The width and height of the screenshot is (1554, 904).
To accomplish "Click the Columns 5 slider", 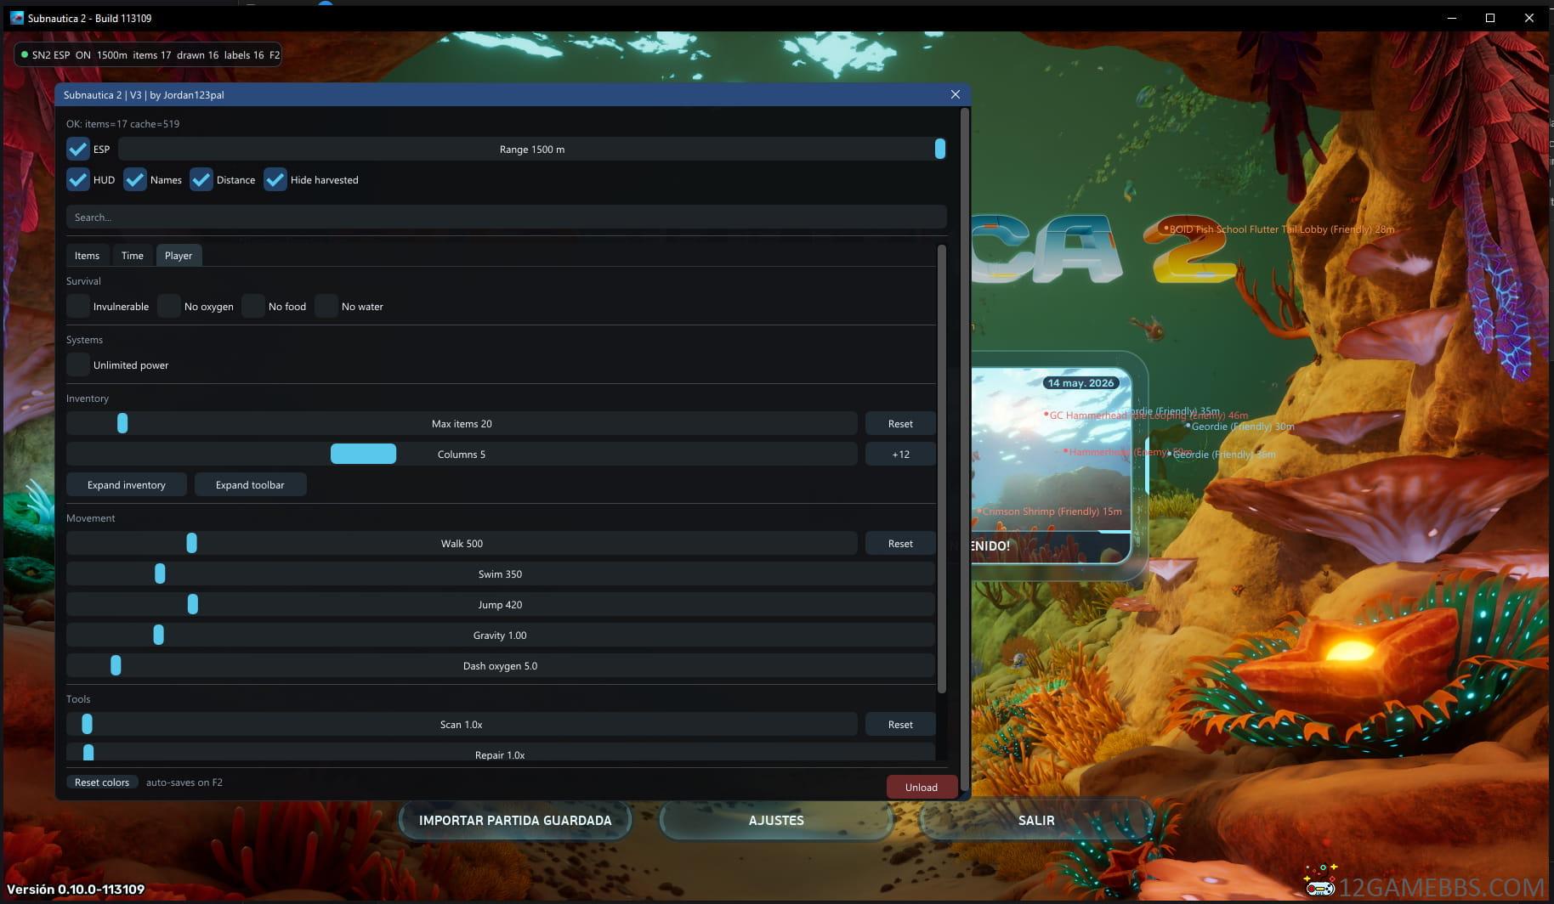I will 462,455.
